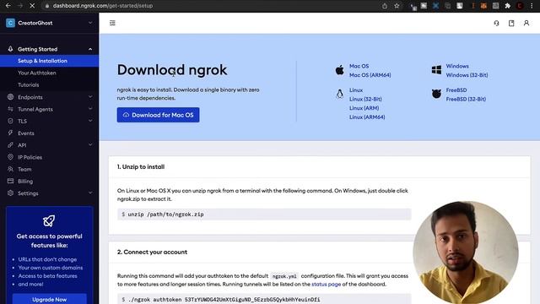Toggle sidebar with hamburger icon
This screenshot has width=540, height=304.
pyautogui.click(x=112, y=23)
